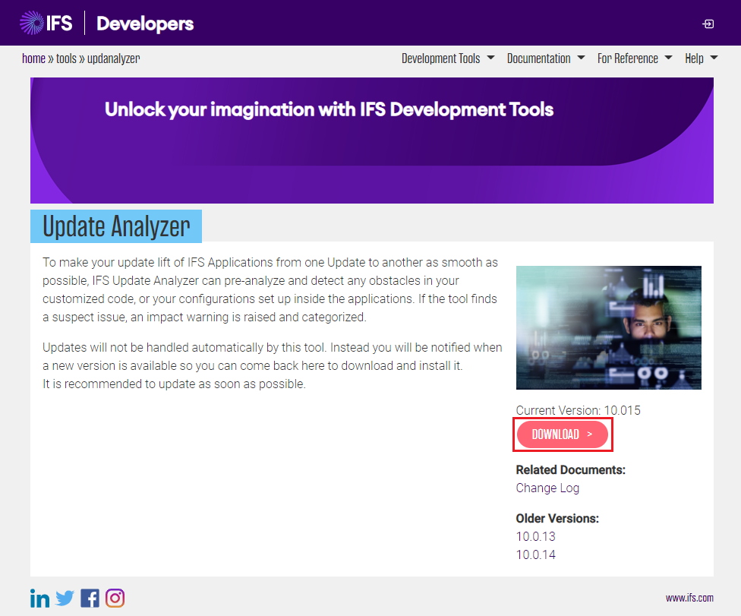This screenshot has width=741, height=616.
Task: Click the man-with-data-screens image
Action: coord(608,327)
